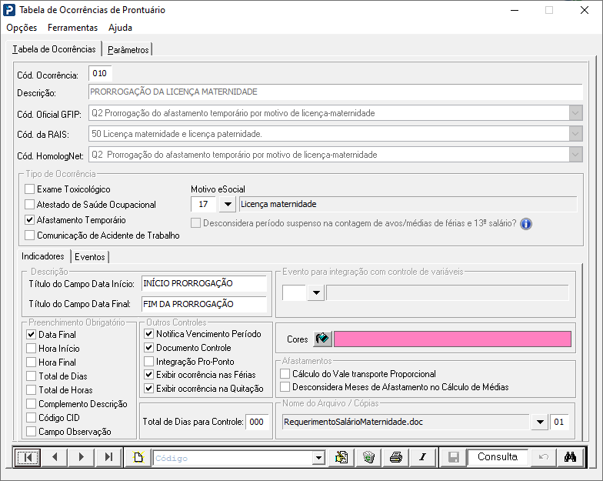Enable Exame Toxicológico checkbox
This screenshot has height=481, width=603.
(29, 189)
